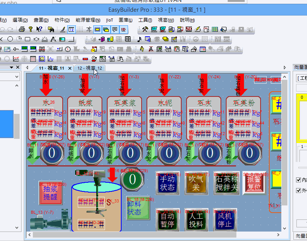Open the SD card toolbar icon
The width and height of the screenshot is (307, 241).
[x=189, y=29]
